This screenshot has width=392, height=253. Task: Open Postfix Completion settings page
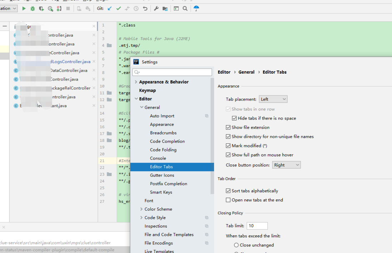pos(169,184)
